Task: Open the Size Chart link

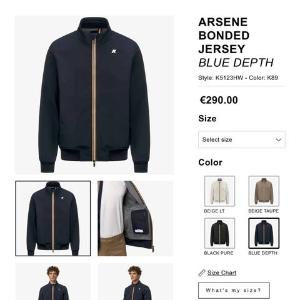Action: coord(222,272)
